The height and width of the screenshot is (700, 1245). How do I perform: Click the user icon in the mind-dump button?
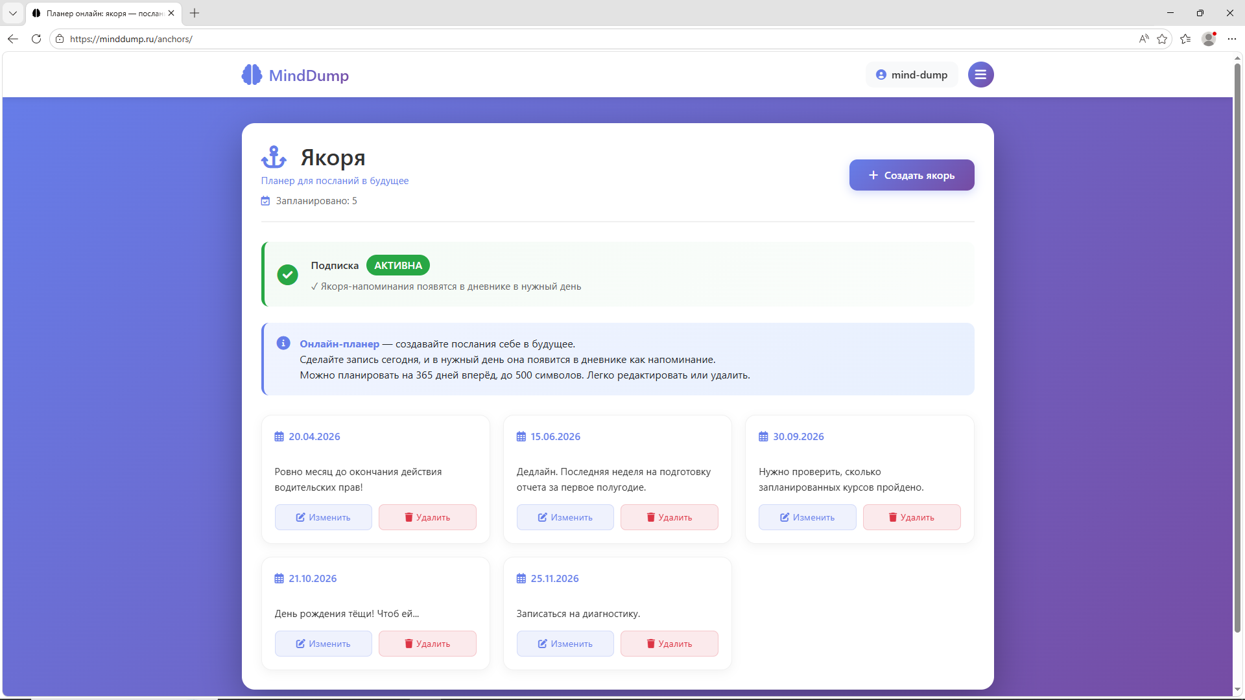[x=881, y=75]
